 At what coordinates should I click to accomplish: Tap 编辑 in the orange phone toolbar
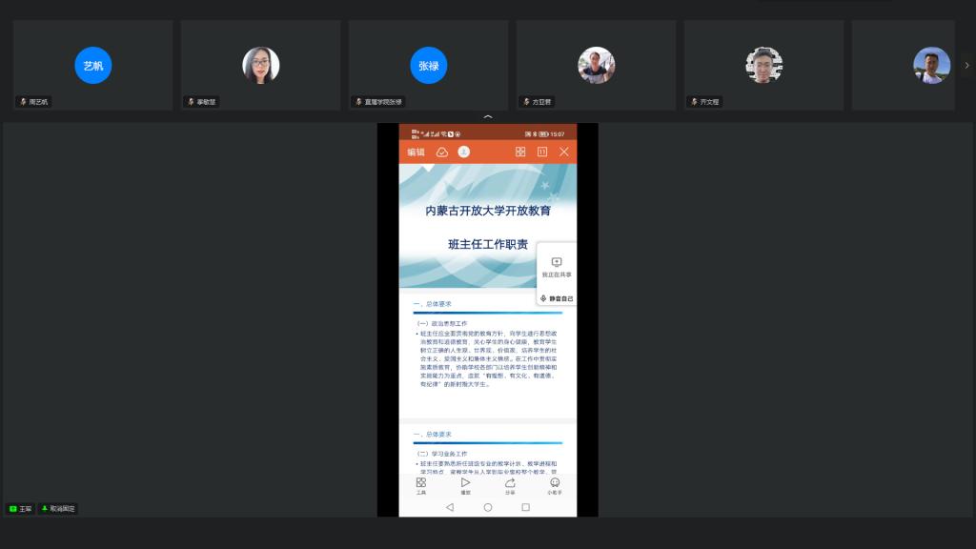(416, 152)
